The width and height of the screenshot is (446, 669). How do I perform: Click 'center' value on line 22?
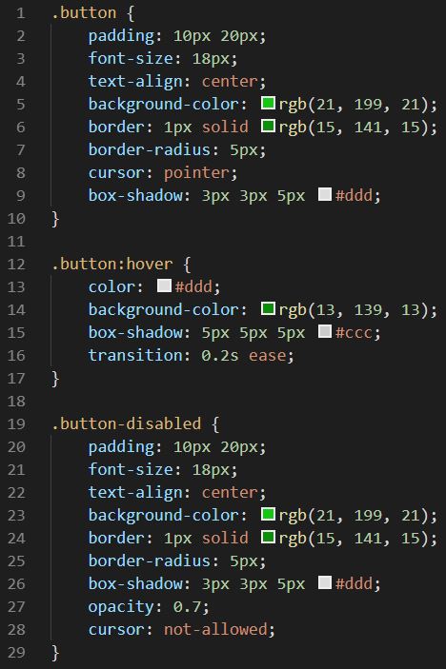pos(230,493)
